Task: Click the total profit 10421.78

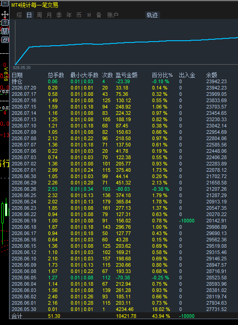Action: [126, 316]
